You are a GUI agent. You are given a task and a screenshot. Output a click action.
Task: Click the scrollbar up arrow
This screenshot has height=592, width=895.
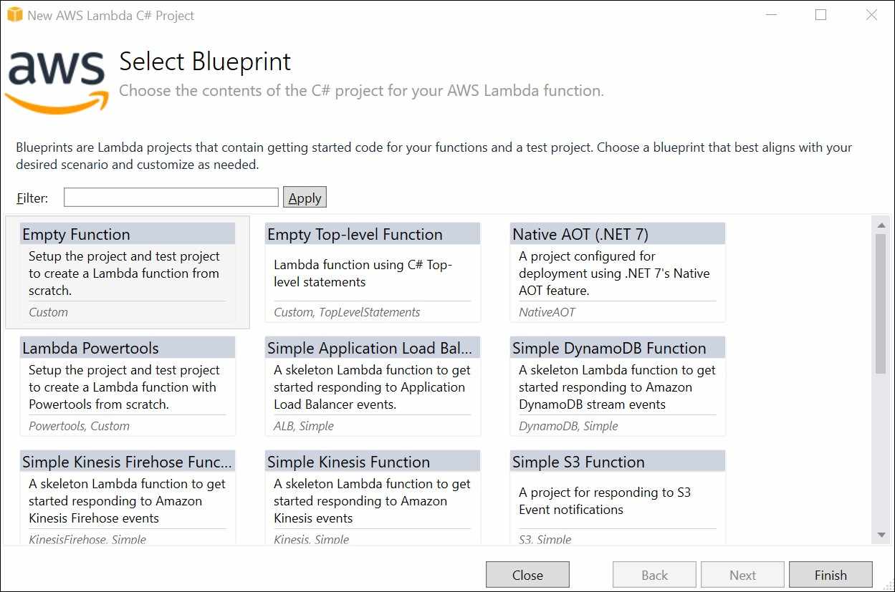881,225
